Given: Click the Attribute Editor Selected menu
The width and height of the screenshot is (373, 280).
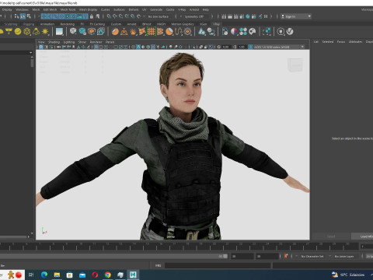Looking at the screenshot, I should click(328, 42).
